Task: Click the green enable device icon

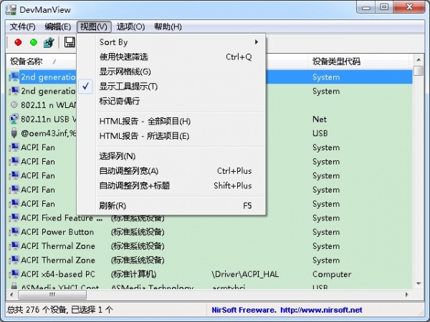Action: pos(33,43)
